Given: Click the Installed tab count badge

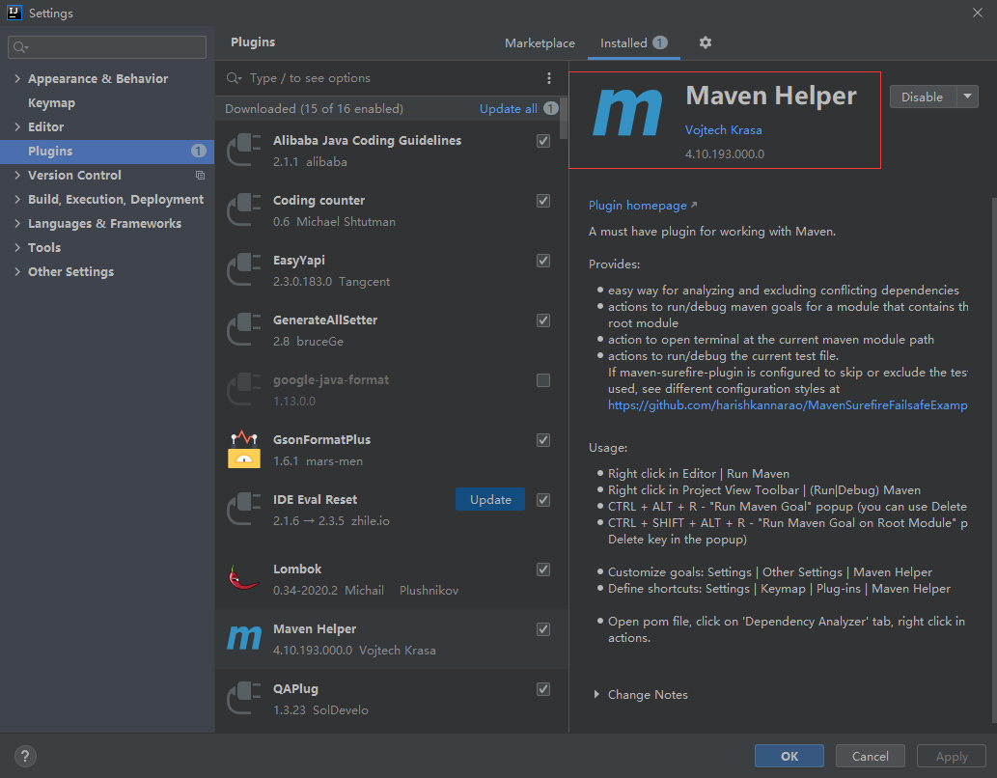Looking at the screenshot, I should pos(660,42).
